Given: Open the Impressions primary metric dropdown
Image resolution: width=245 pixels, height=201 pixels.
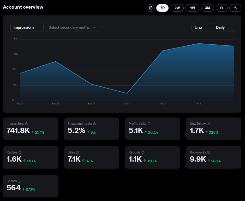Looking at the screenshot, I should tap(27, 27).
